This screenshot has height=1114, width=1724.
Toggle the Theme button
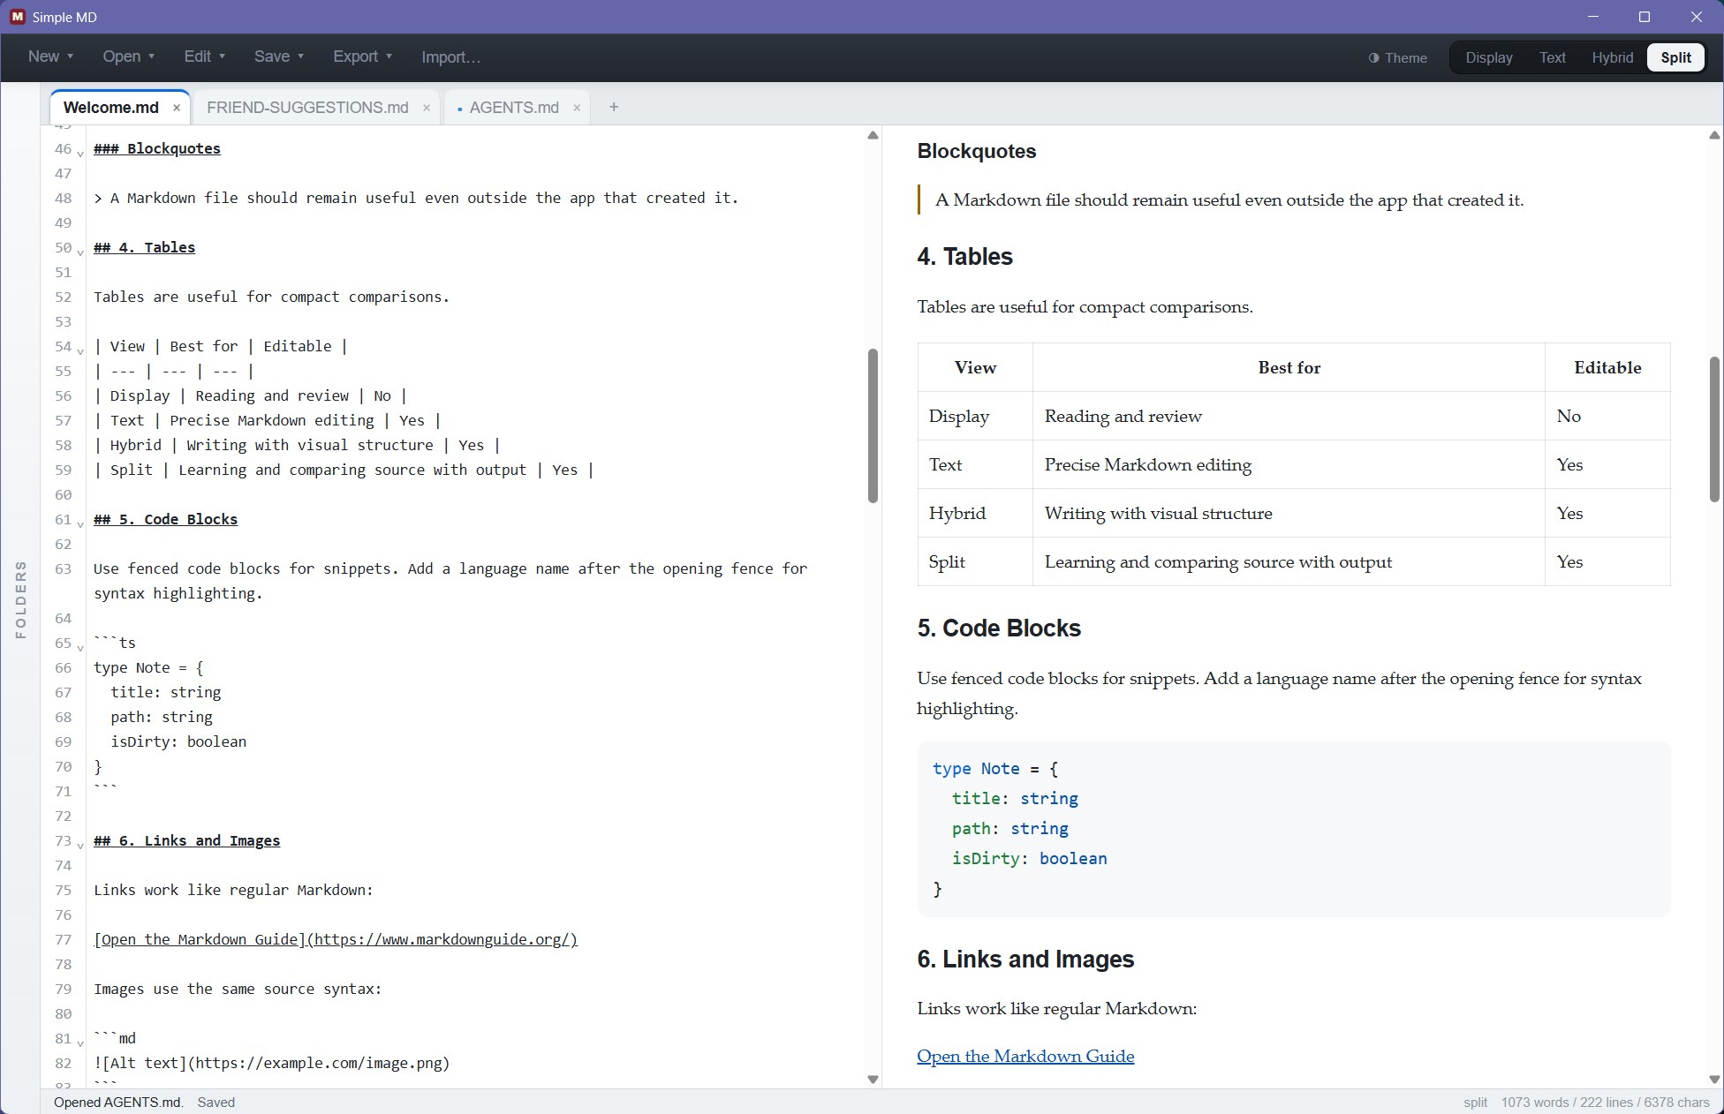(1398, 57)
